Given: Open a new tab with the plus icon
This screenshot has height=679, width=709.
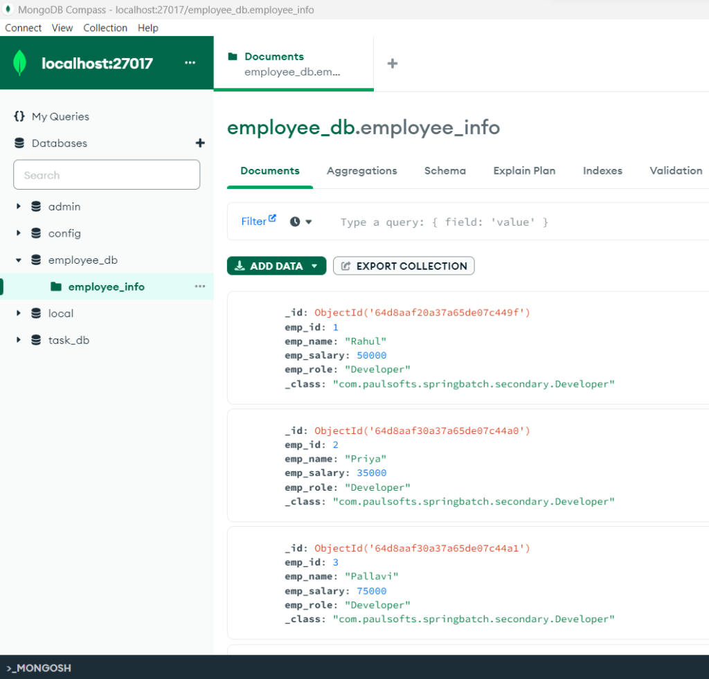Looking at the screenshot, I should (x=393, y=63).
